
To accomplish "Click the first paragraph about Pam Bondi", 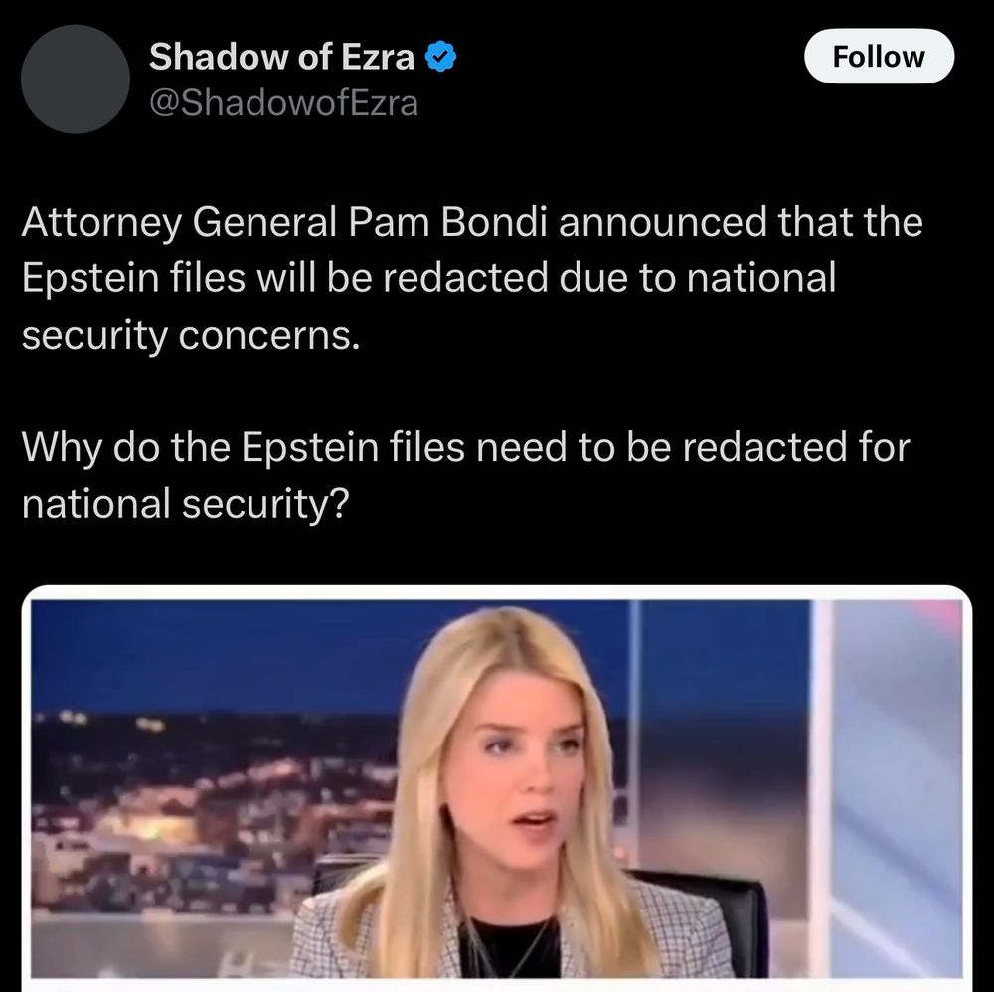I will [472, 278].
